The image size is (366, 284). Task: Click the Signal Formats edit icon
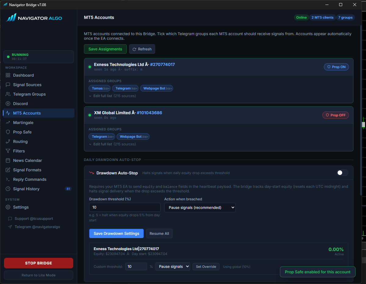point(8,170)
